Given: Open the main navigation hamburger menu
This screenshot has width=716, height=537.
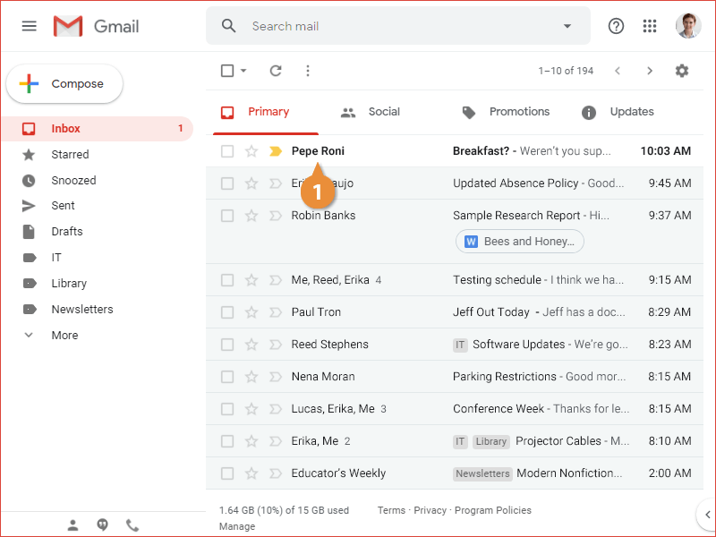Looking at the screenshot, I should tap(29, 26).
